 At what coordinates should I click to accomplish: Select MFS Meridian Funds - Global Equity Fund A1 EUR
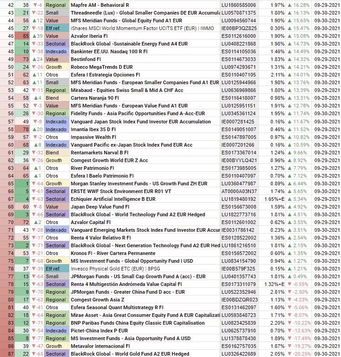click(x=145, y=20)
